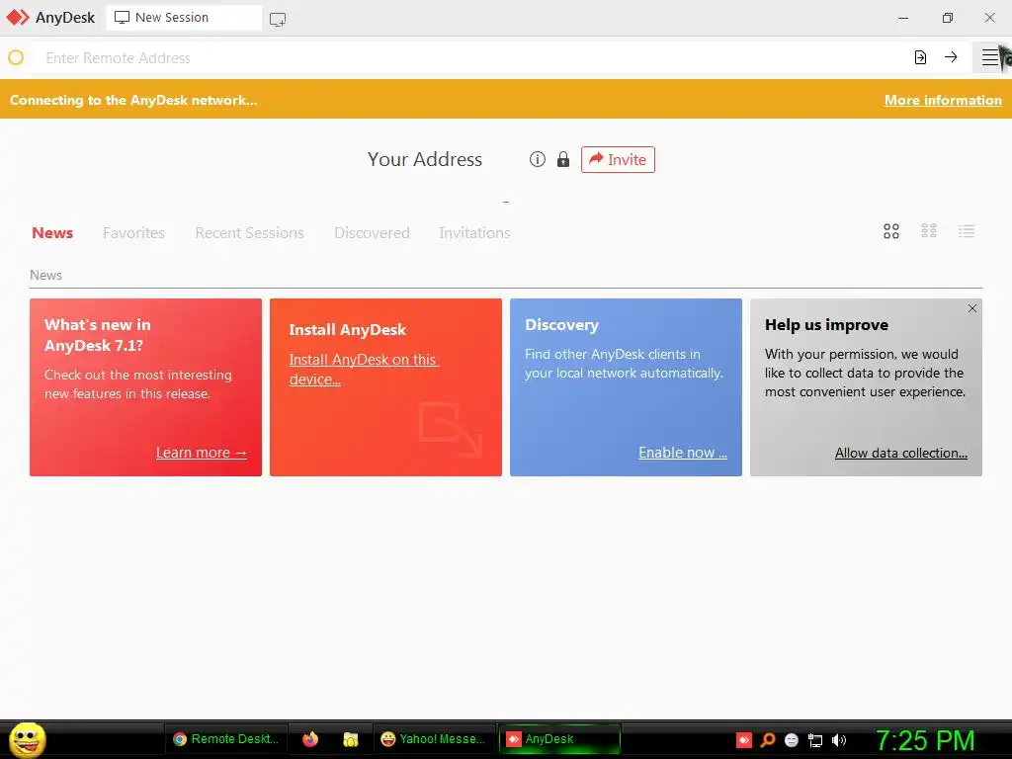Switch to the Discovered tab

[372, 233]
